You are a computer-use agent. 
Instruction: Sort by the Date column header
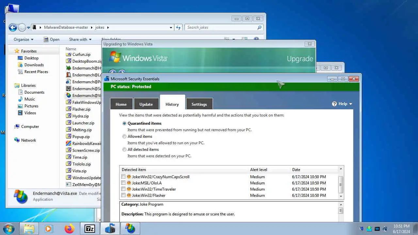(313, 170)
